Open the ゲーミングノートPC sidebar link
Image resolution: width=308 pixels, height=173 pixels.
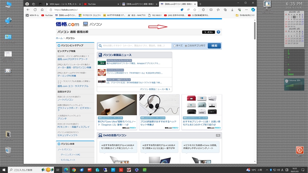[70, 155]
